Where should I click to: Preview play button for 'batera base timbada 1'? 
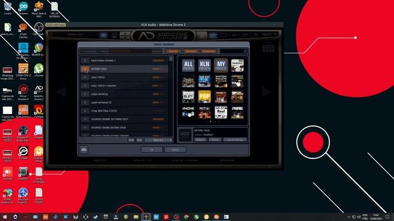pos(85,60)
